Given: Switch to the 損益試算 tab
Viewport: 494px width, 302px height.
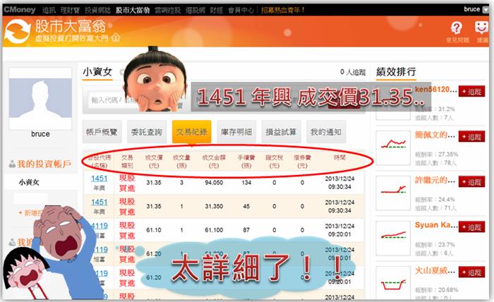Looking at the screenshot, I should click(281, 132).
